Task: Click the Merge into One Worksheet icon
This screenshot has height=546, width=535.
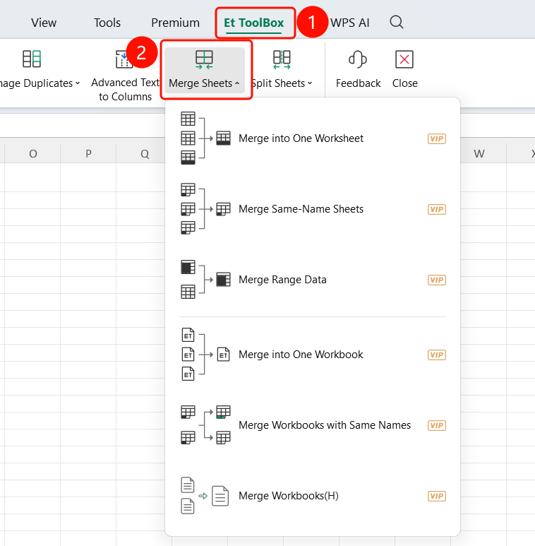Action: [x=205, y=138]
